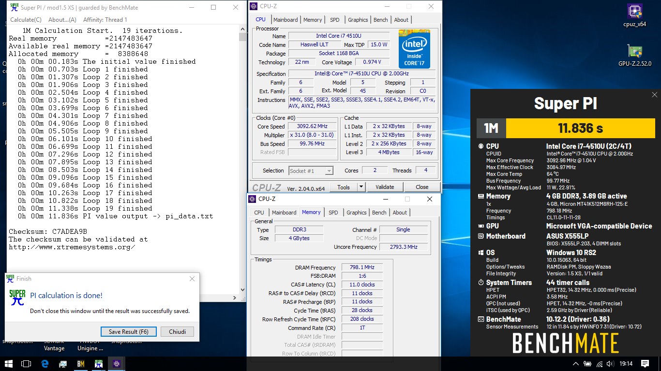The image size is (661, 371).
Task: Click the Windows 10 RS2 OS text
Action: (x=571, y=253)
